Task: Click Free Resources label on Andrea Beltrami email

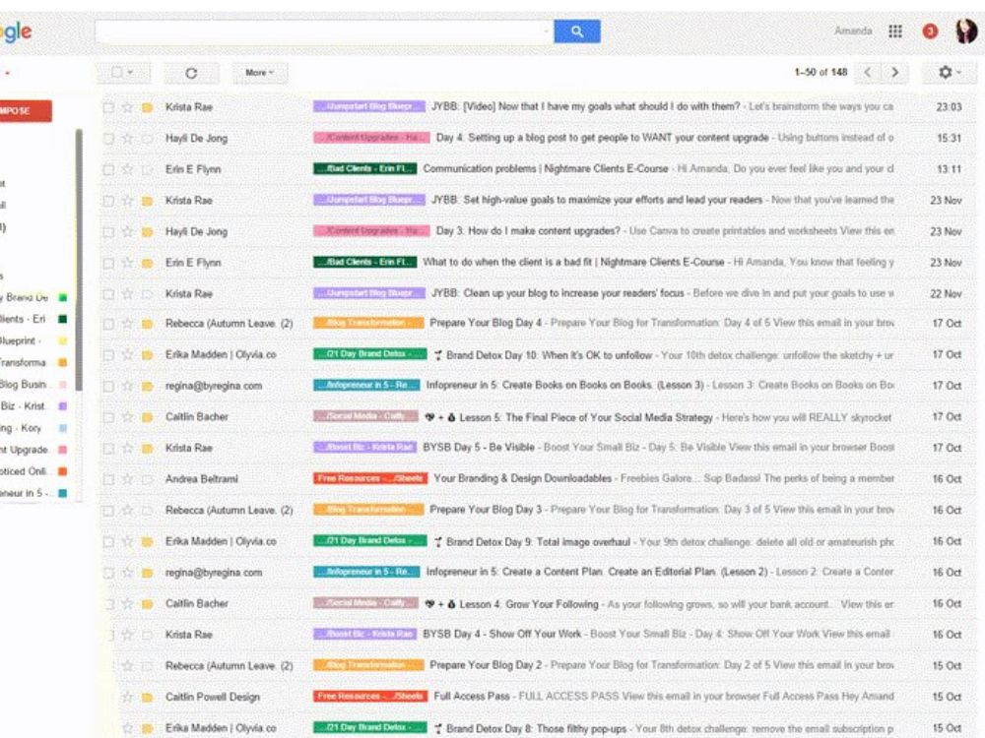Action: 370,478
